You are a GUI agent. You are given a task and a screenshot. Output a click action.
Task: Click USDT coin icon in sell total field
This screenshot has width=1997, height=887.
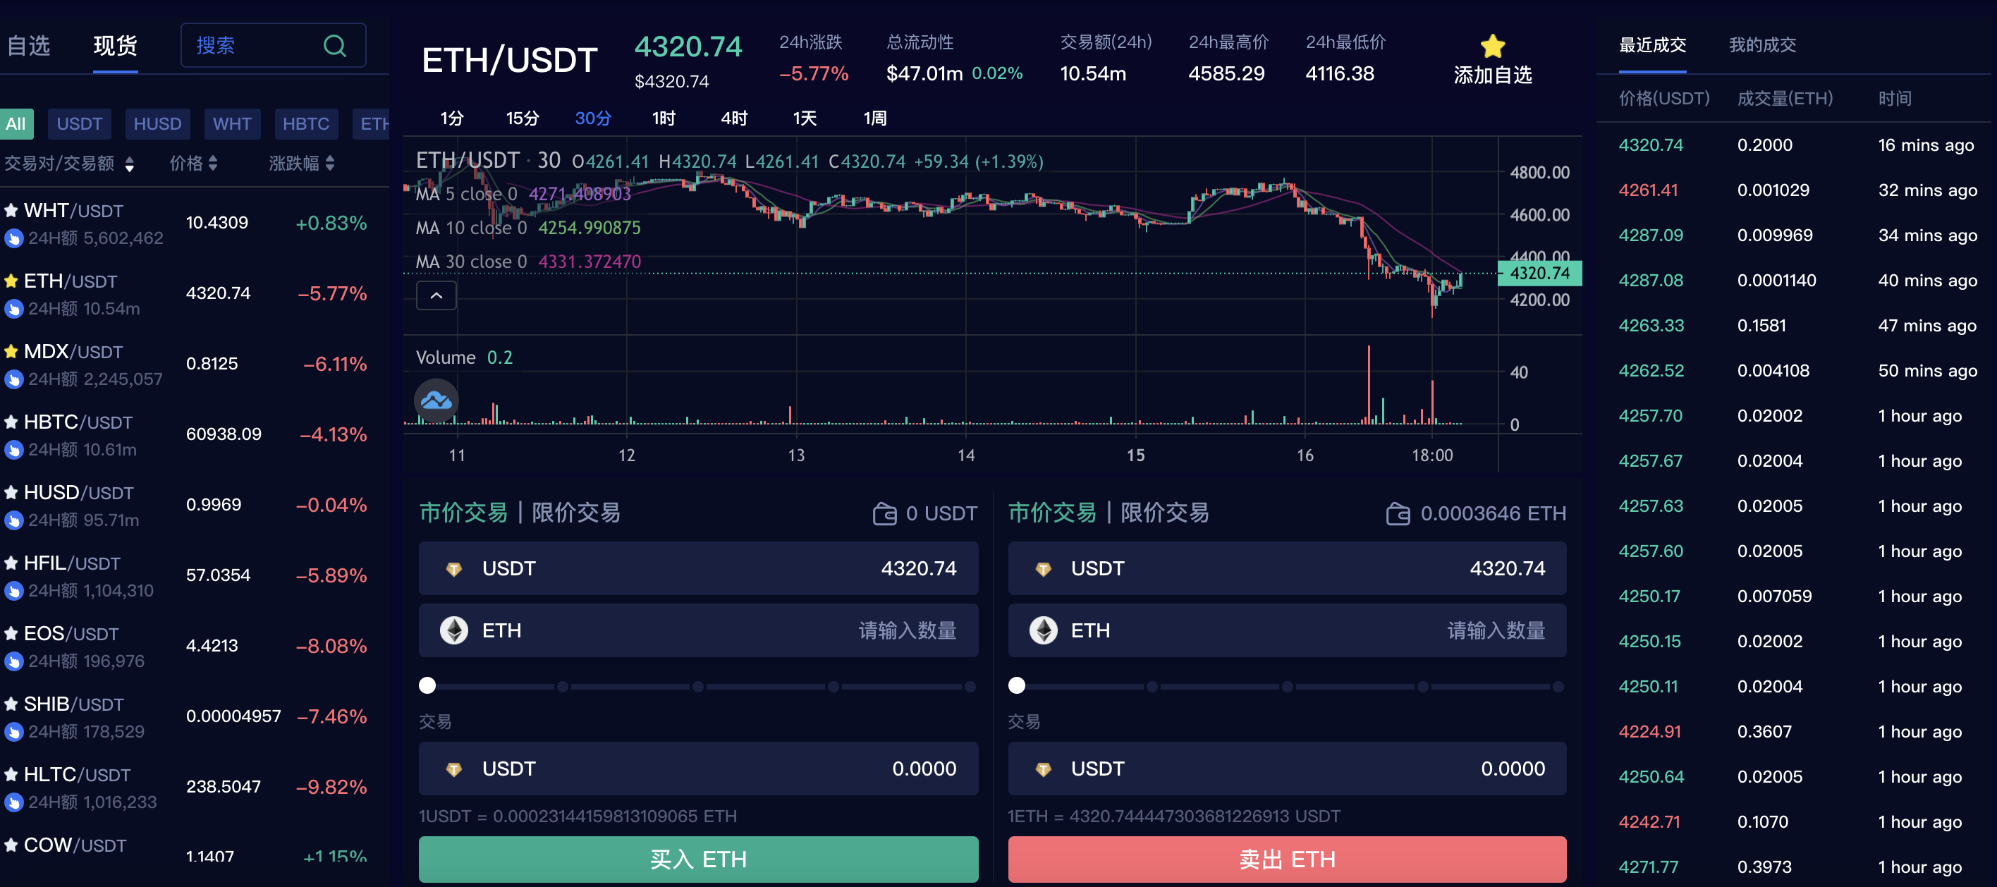tap(1043, 769)
